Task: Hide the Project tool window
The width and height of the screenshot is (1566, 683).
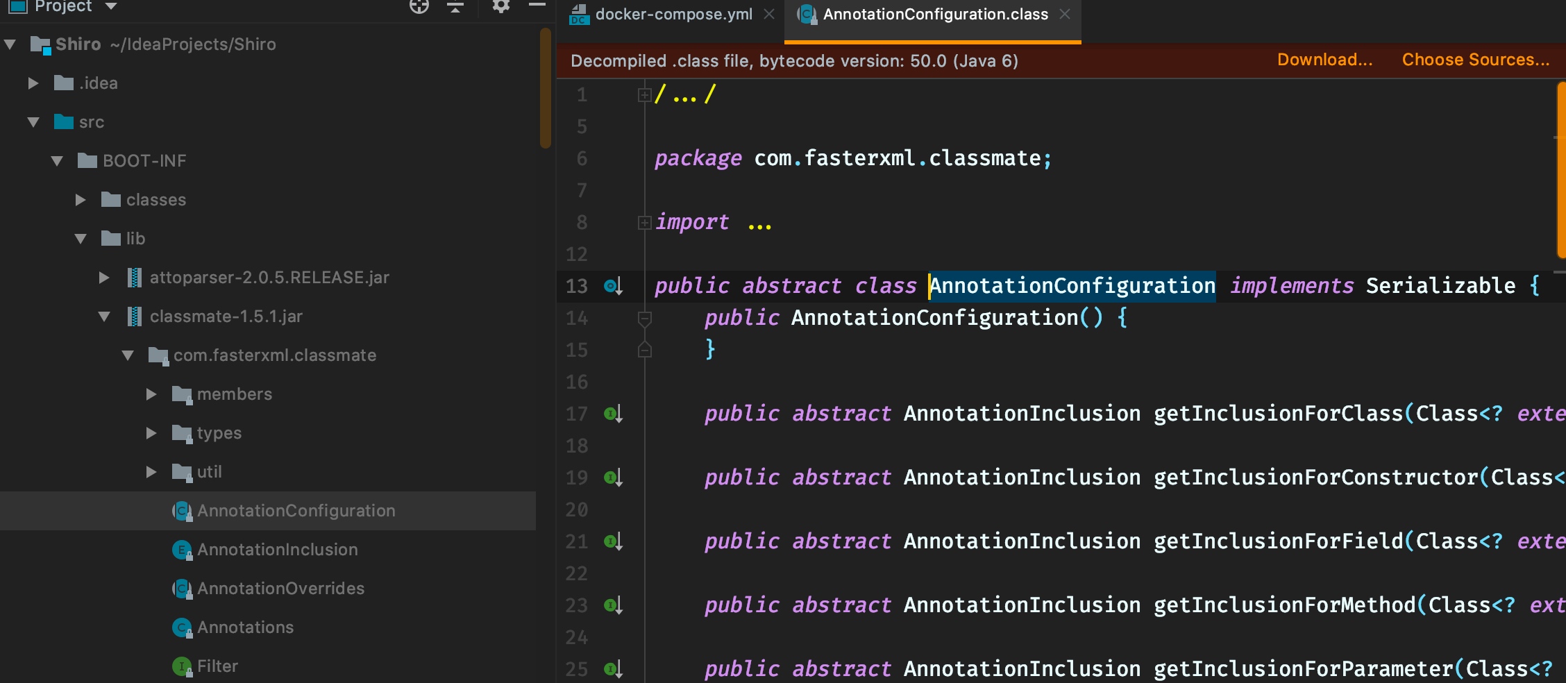Action: [537, 6]
